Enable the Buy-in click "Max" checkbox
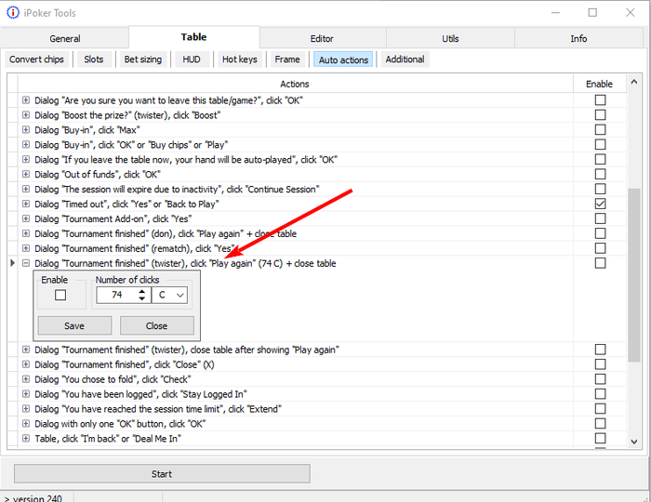 [600, 130]
